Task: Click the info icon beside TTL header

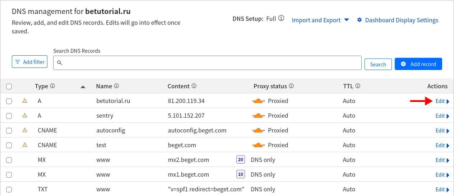Action: [358, 86]
